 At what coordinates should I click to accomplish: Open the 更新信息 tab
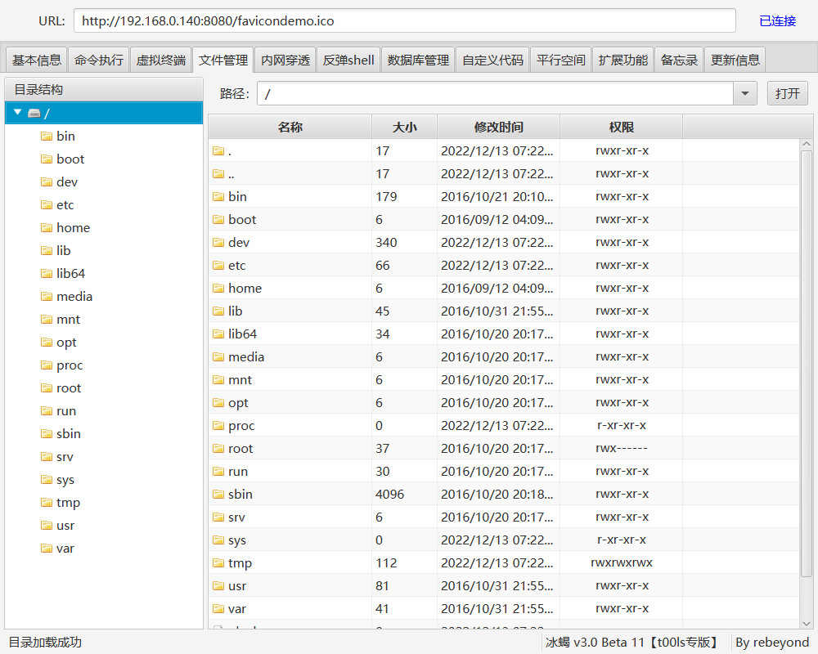click(x=735, y=60)
